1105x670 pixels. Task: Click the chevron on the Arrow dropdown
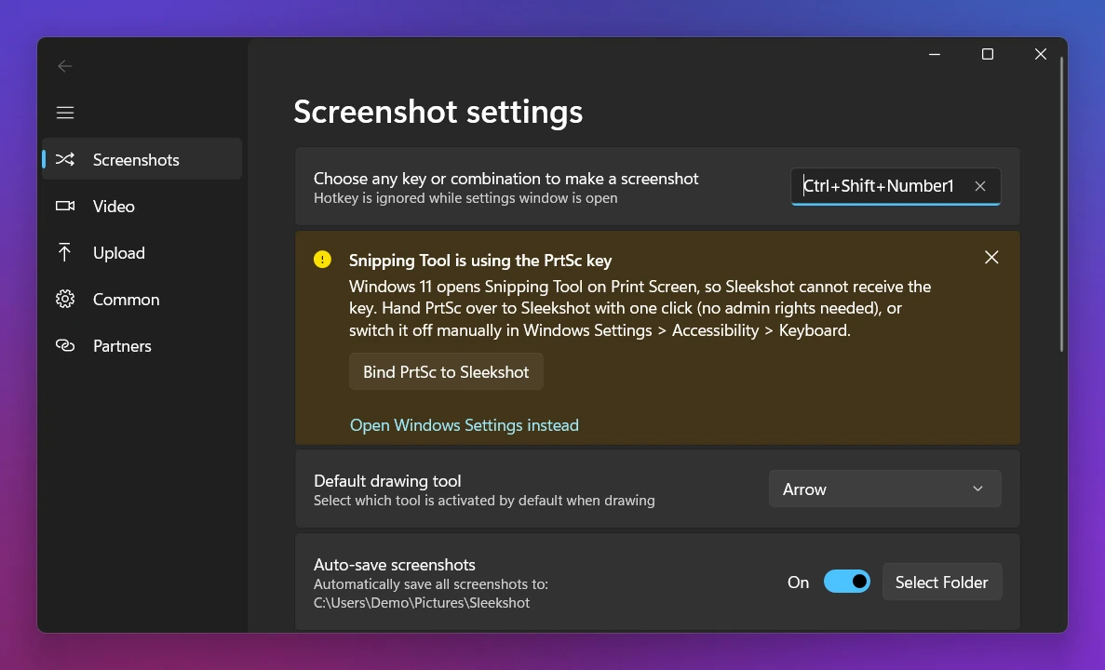click(x=977, y=489)
